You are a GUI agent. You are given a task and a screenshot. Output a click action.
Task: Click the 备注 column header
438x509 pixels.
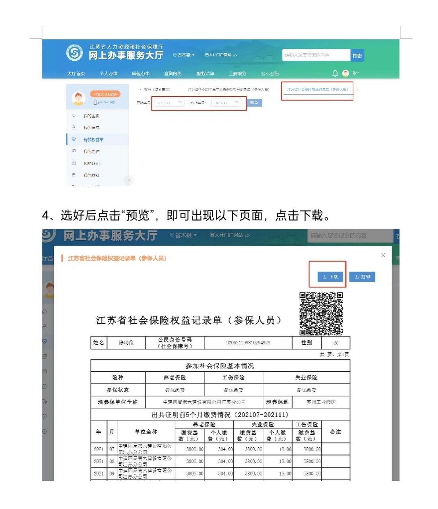pos(335,432)
